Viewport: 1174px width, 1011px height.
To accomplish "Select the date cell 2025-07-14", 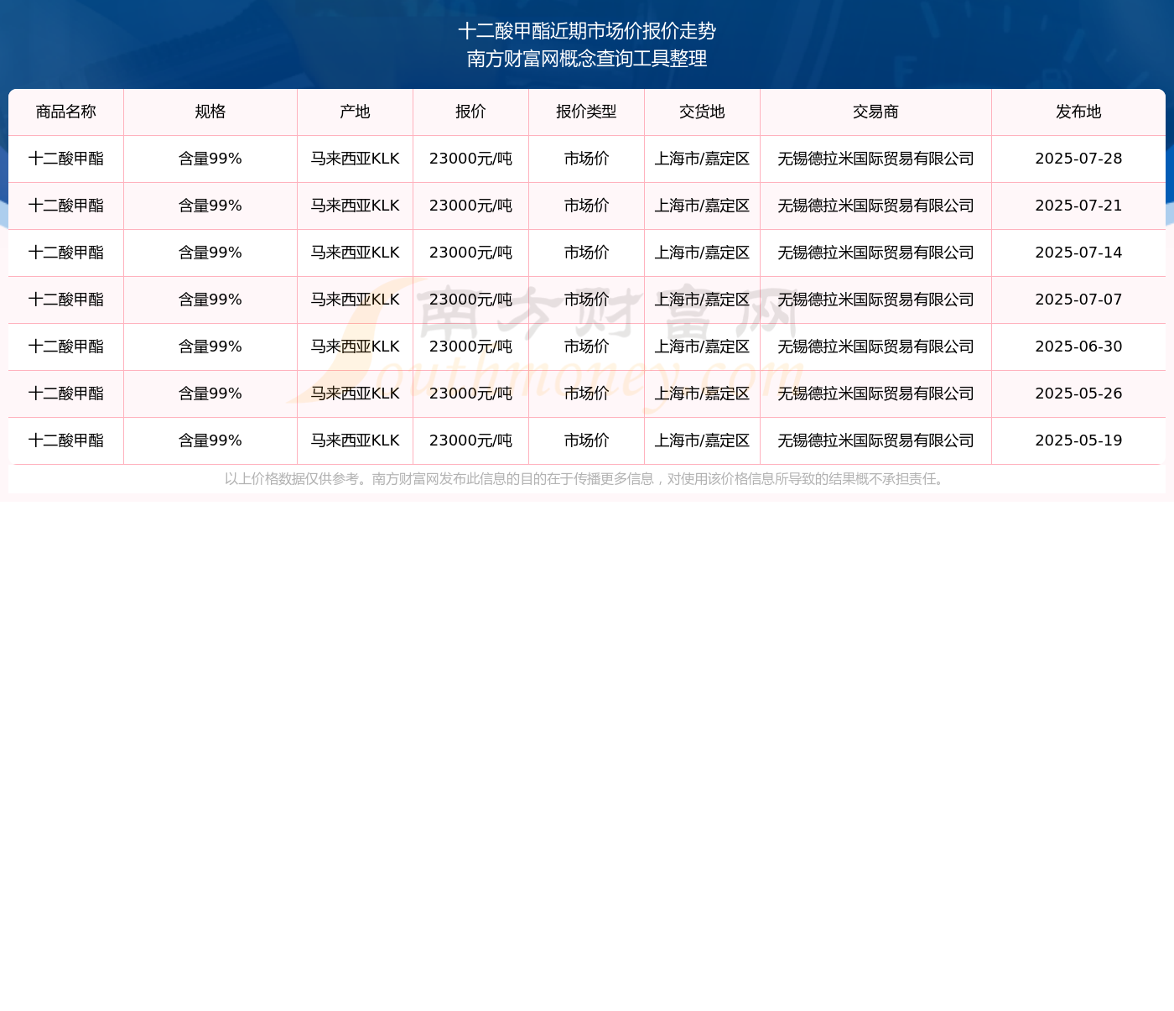I will click(1078, 253).
